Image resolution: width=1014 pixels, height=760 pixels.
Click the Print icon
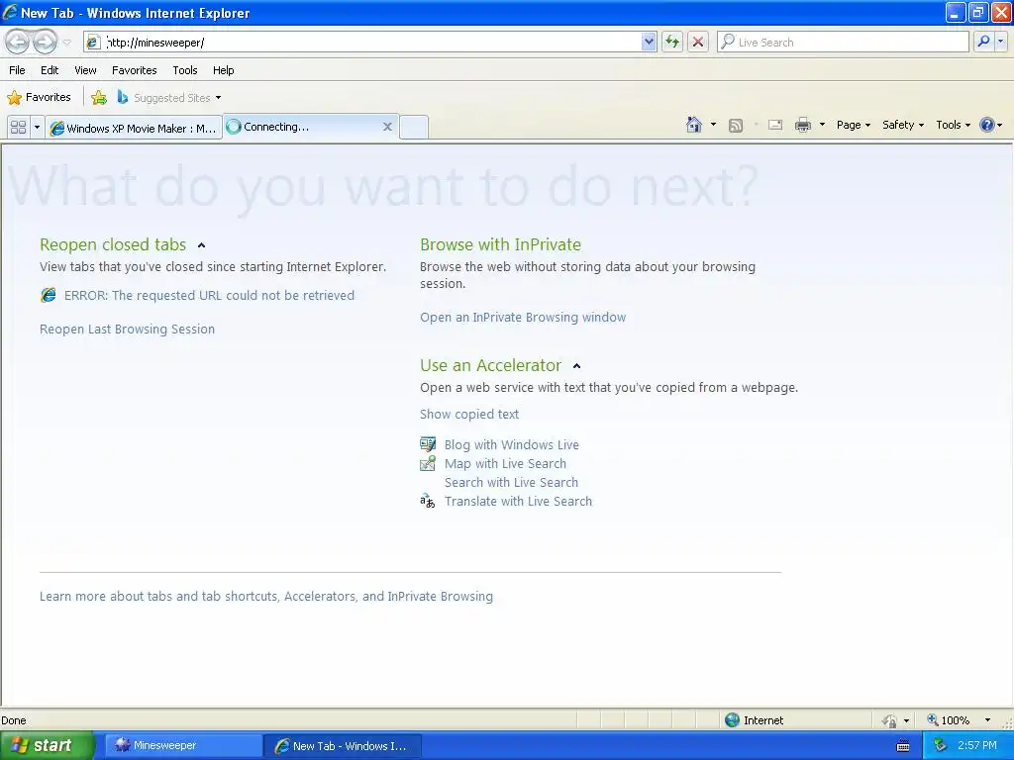[802, 125]
